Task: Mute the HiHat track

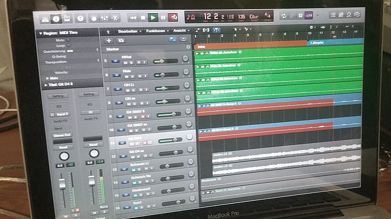Action: pos(125,63)
